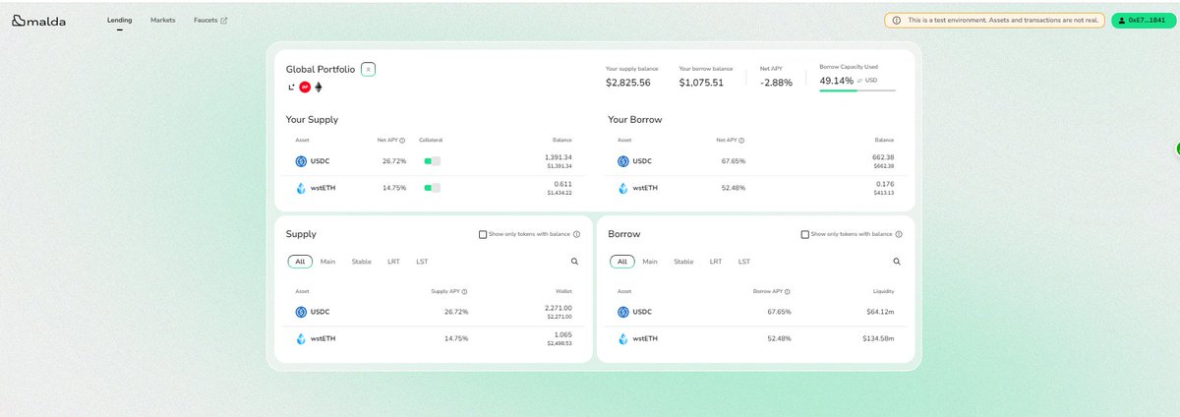Click USDC coin icon in Your Supply
1180x417 pixels.
coord(301,161)
